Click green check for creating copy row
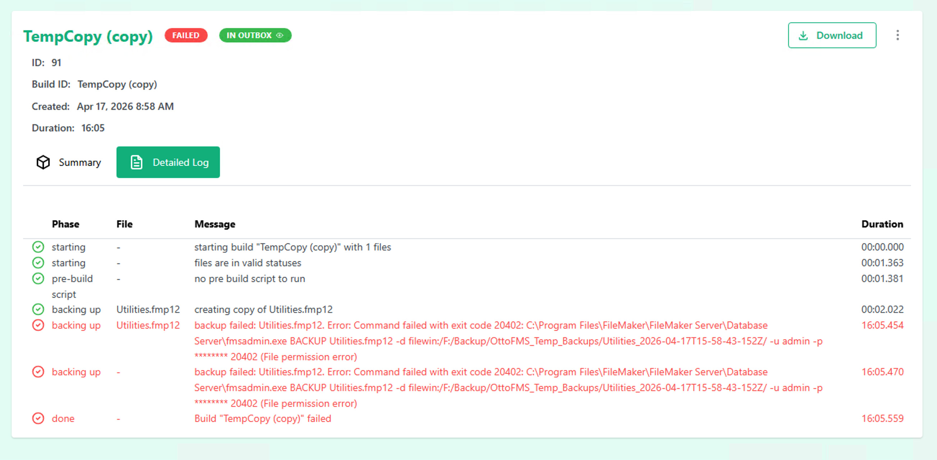Image resolution: width=937 pixels, height=460 pixels. pyautogui.click(x=38, y=309)
